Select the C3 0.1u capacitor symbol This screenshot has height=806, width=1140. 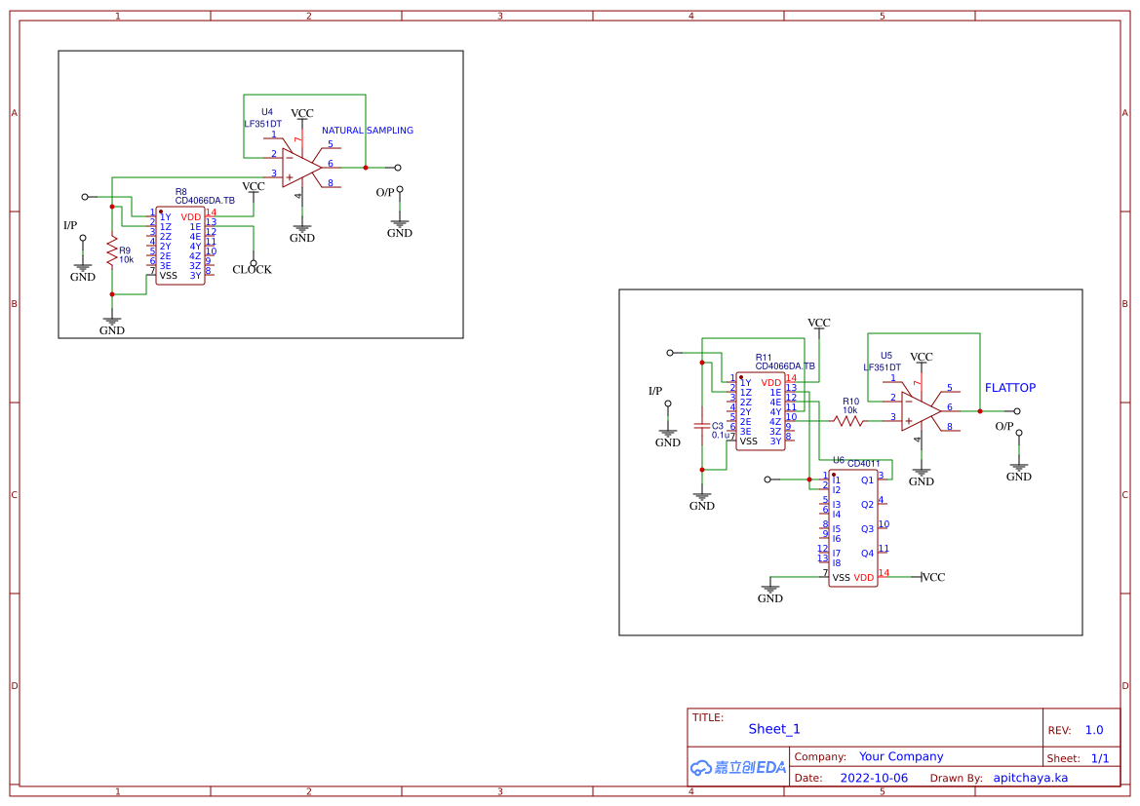701,427
